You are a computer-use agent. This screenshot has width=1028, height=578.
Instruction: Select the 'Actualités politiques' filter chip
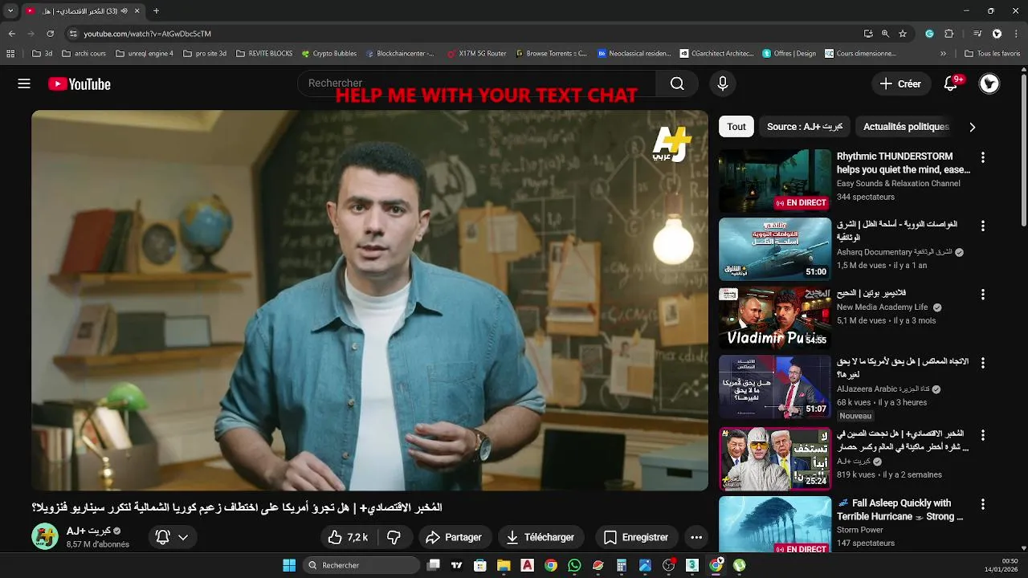(x=906, y=127)
